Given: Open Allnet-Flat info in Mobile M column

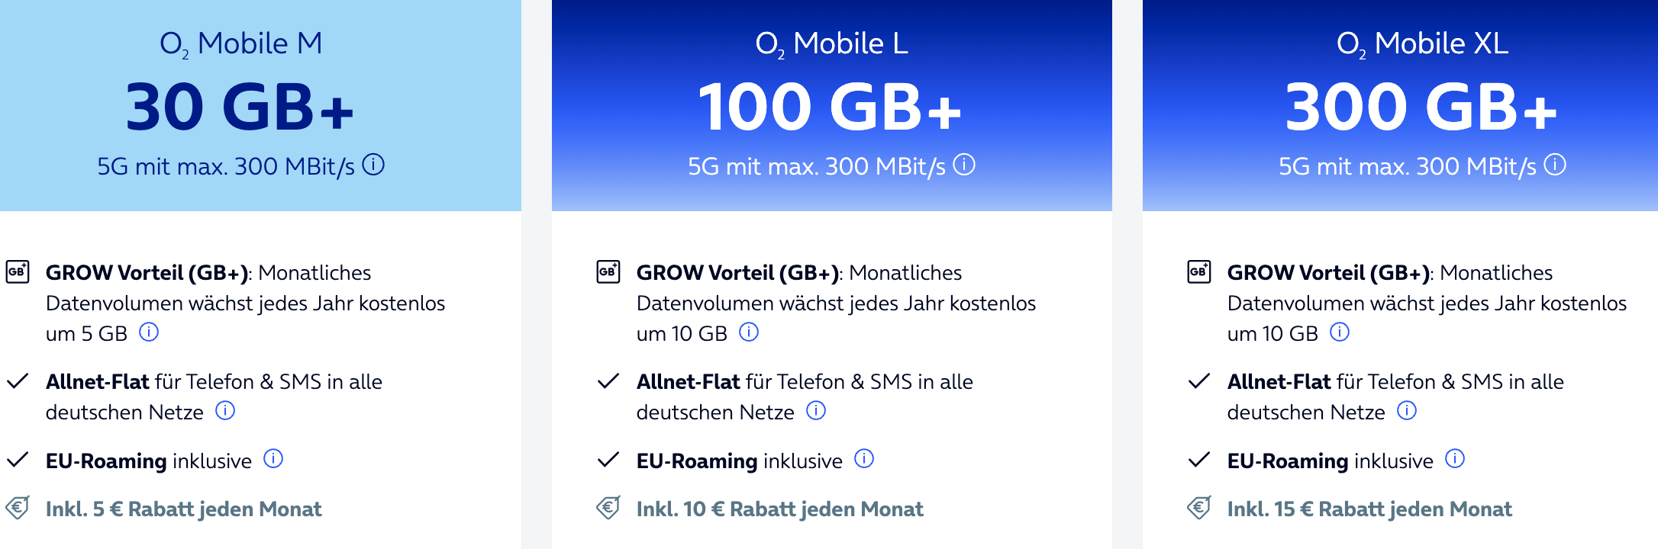Looking at the screenshot, I should [225, 411].
